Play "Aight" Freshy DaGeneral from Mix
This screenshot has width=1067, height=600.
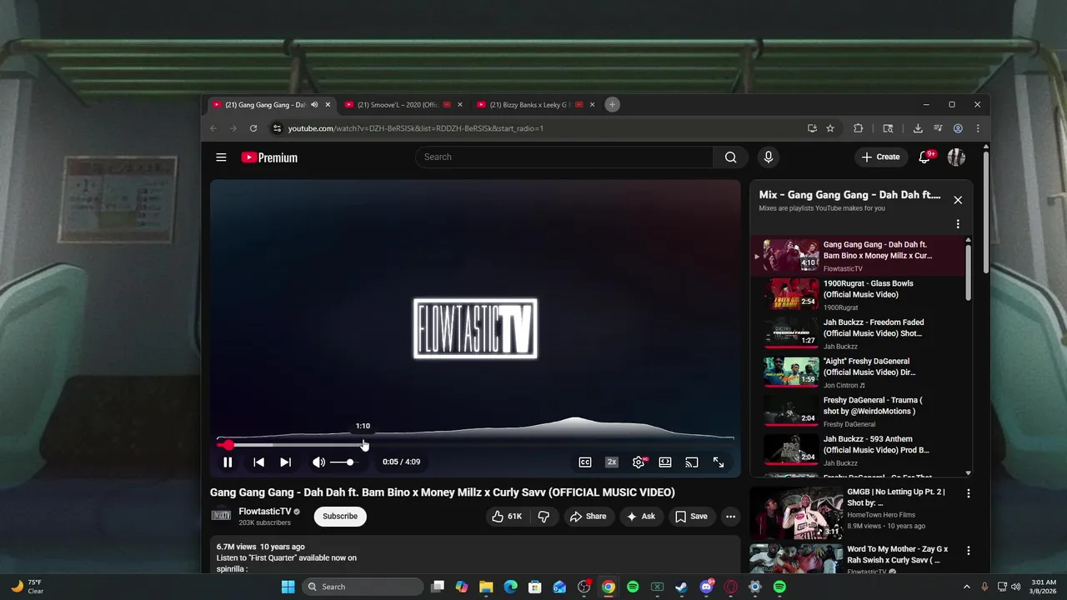856,372
